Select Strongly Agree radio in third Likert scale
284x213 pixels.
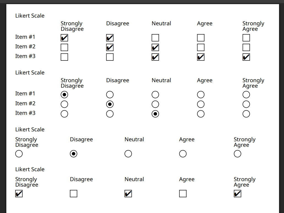coord(237,154)
